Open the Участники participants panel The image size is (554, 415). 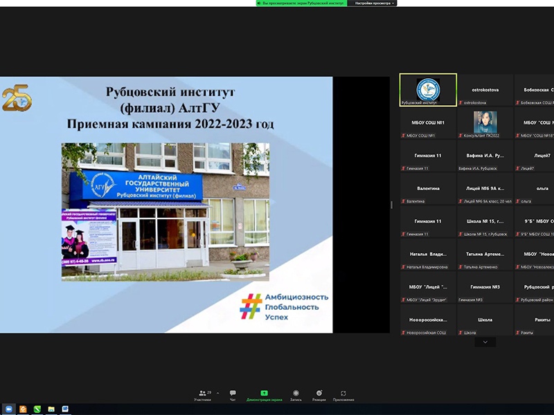pyautogui.click(x=203, y=395)
